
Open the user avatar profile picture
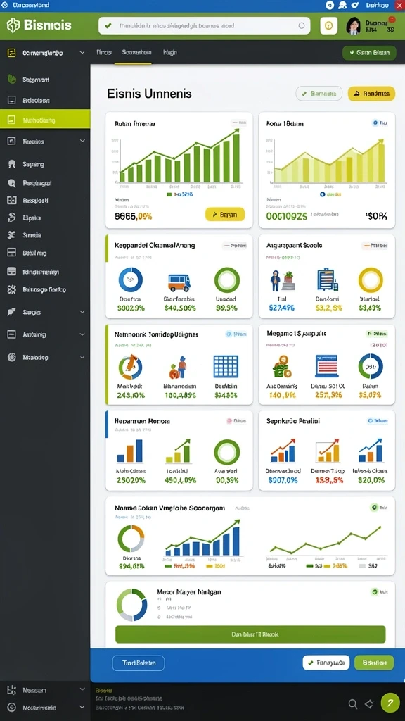[354, 26]
